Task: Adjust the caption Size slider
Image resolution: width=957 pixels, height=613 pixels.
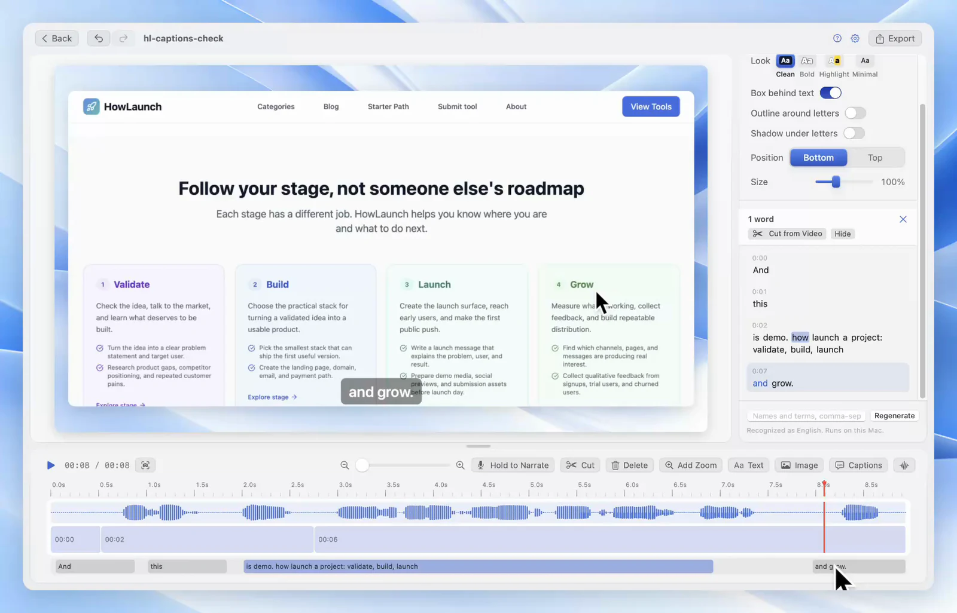Action: pyautogui.click(x=836, y=182)
